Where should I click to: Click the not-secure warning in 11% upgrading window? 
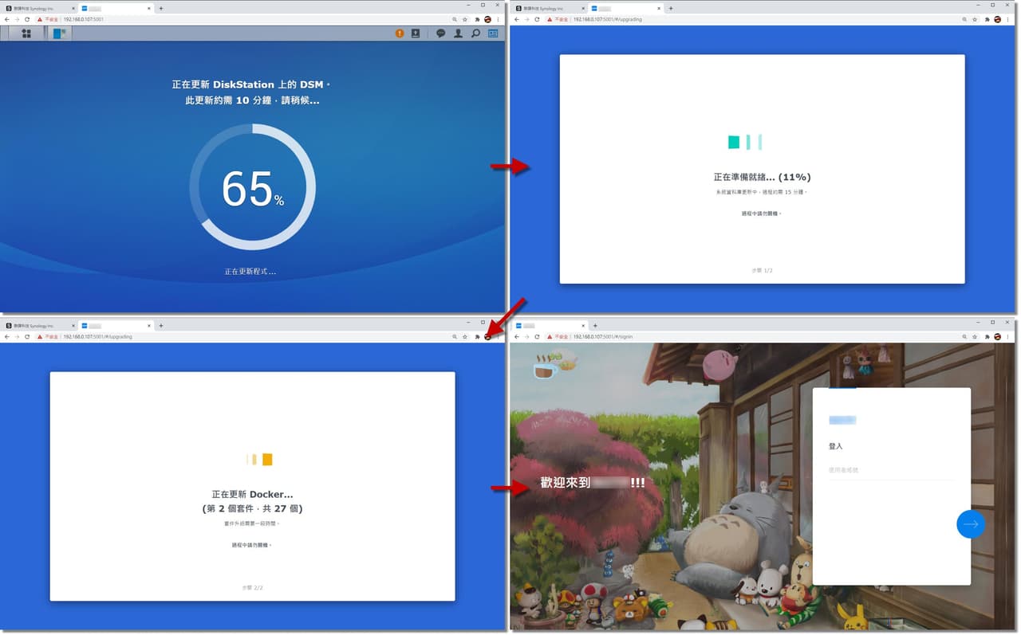(x=558, y=19)
